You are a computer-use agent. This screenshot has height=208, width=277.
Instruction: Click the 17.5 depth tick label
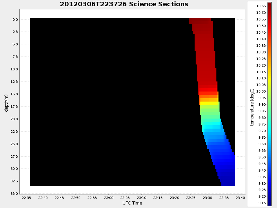[x=14, y=106]
